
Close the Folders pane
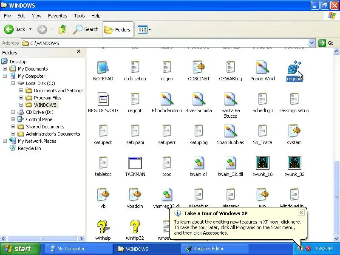coord(79,51)
